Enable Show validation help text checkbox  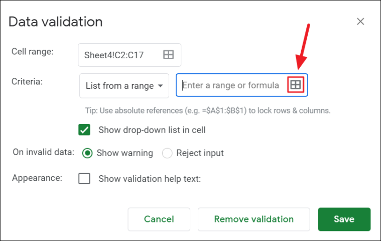(x=84, y=179)
